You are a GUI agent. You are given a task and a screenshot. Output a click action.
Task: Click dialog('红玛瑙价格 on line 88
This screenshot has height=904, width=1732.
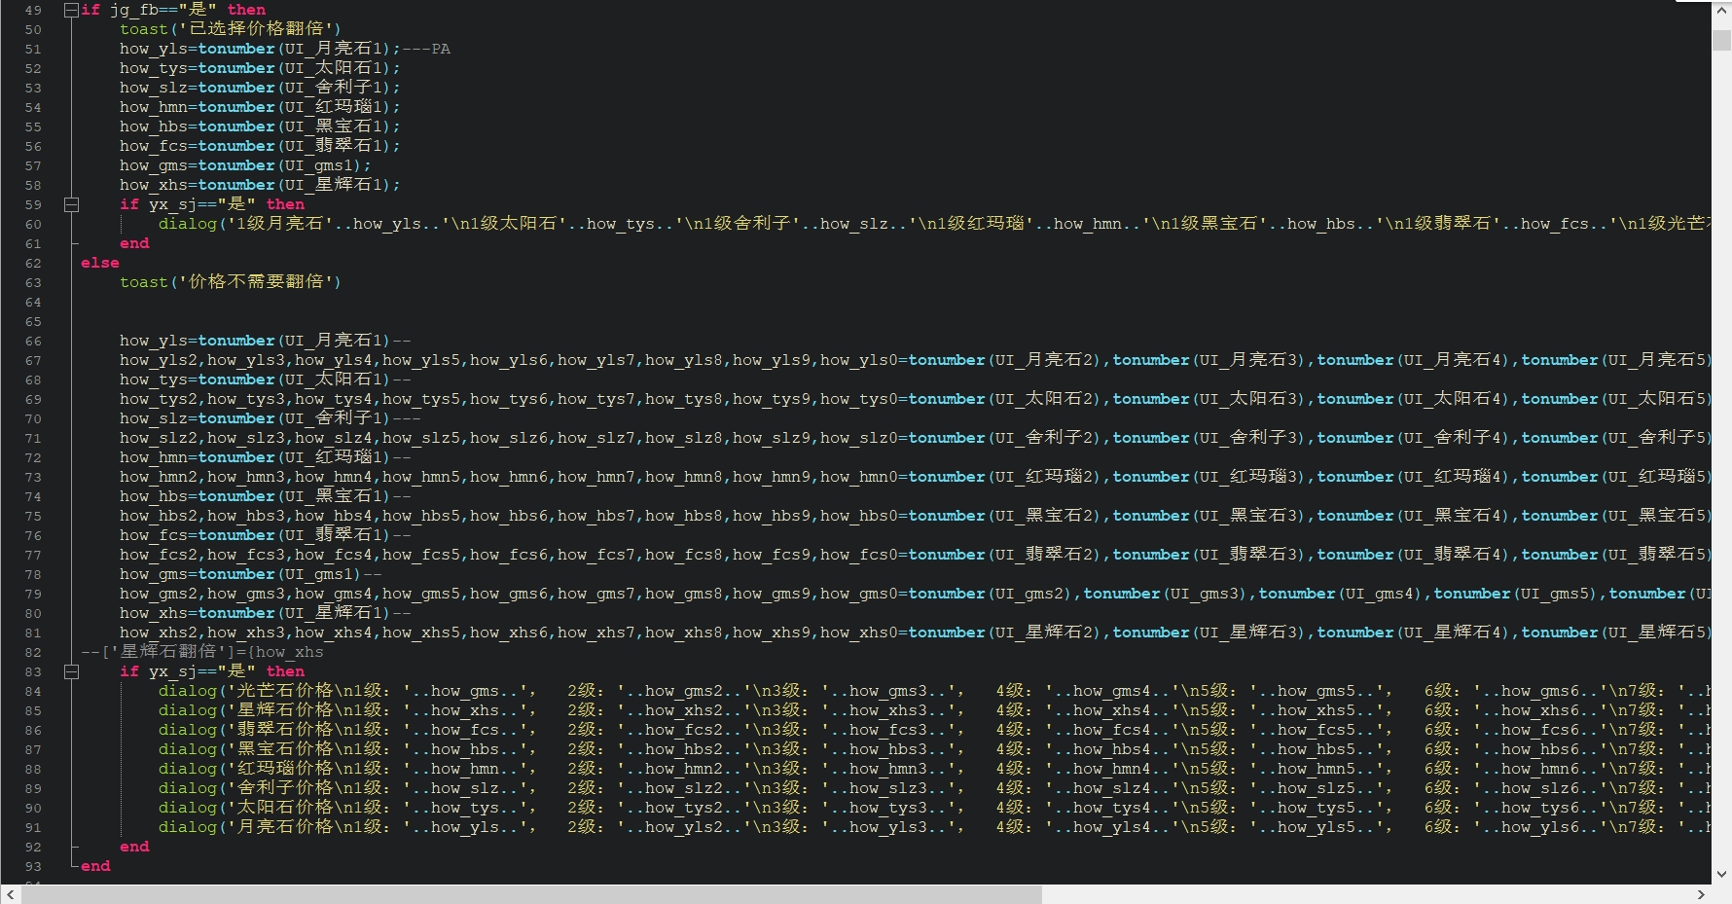[246, 769]
